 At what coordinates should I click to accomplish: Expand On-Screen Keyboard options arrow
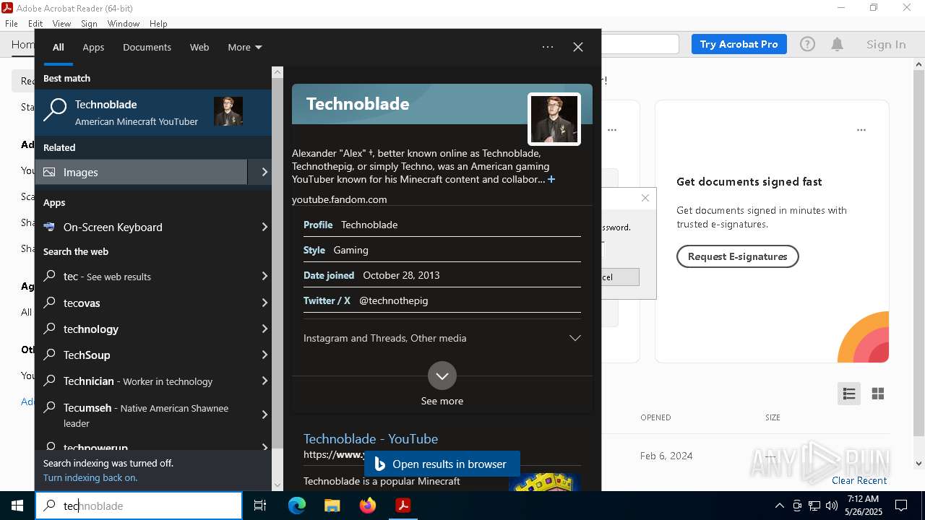pos(264,227)
